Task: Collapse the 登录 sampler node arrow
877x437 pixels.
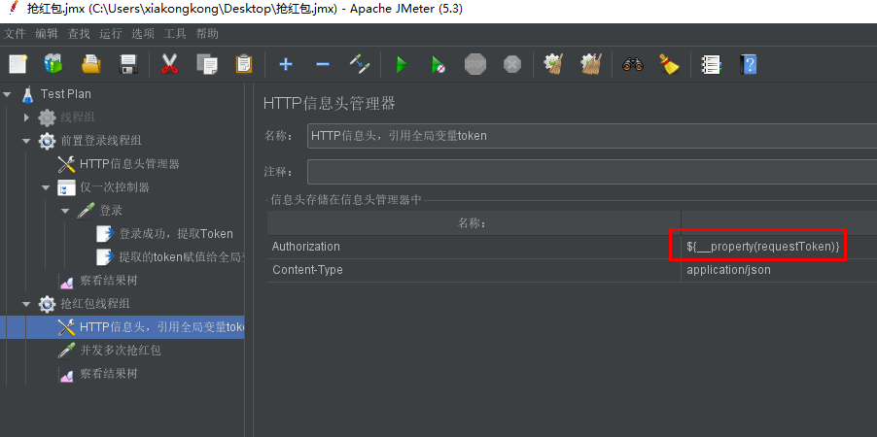Action: (65, 211)
